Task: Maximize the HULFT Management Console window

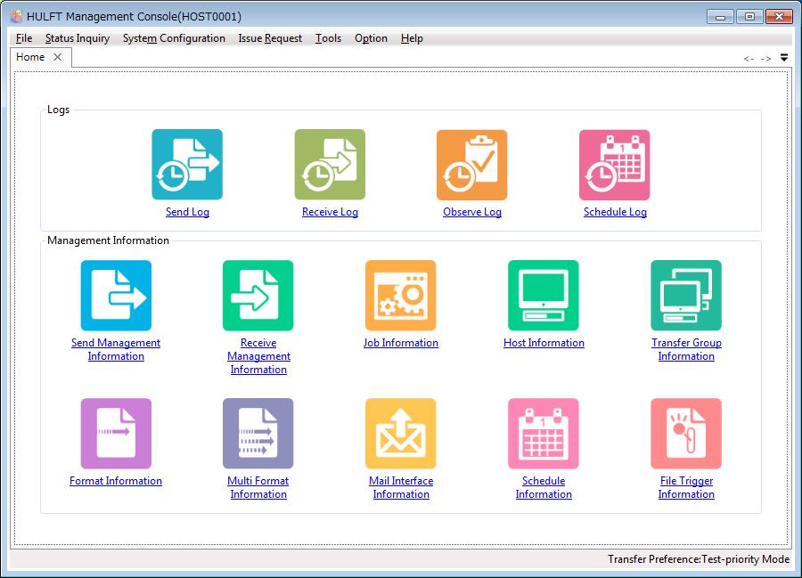Action: 749,17
